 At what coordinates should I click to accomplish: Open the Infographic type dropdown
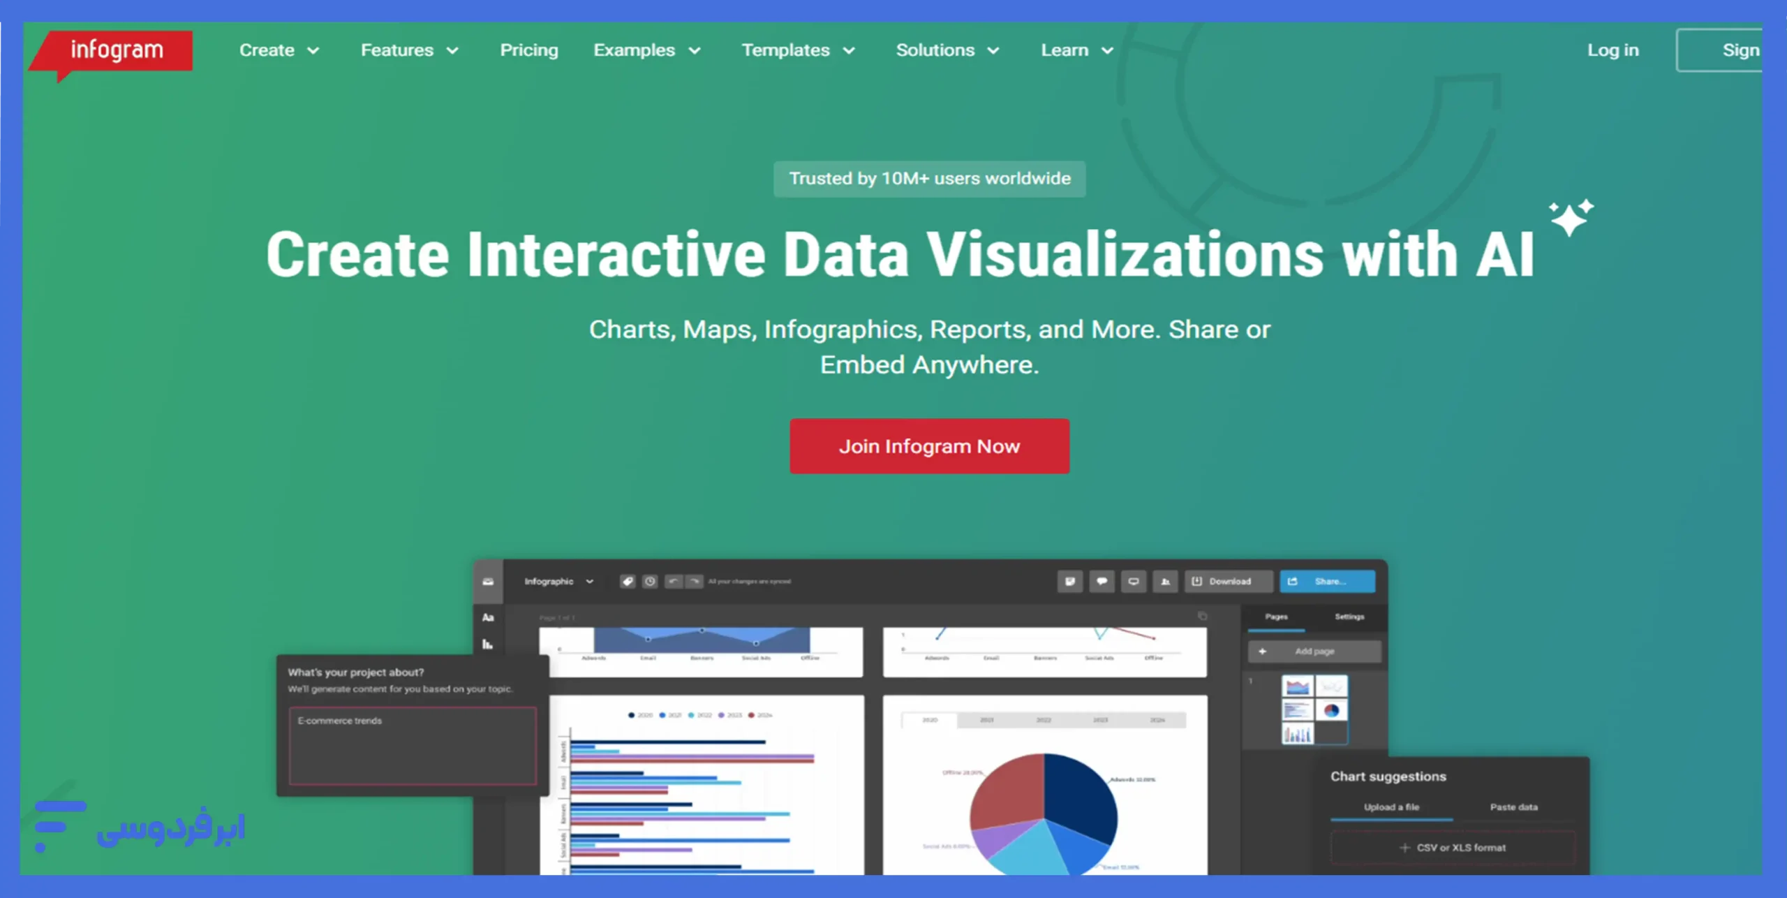coord(558,581)
